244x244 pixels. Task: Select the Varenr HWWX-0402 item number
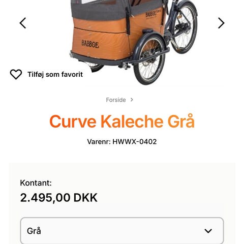122,142
